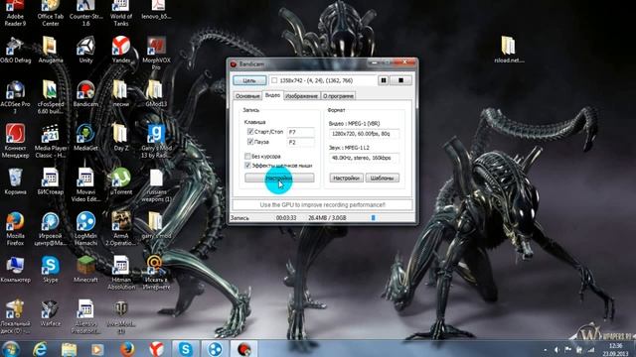Toggle the Пауза hotkey checkbox
The width and height of the screenshot is (636, 357).
tap(250, 142)
